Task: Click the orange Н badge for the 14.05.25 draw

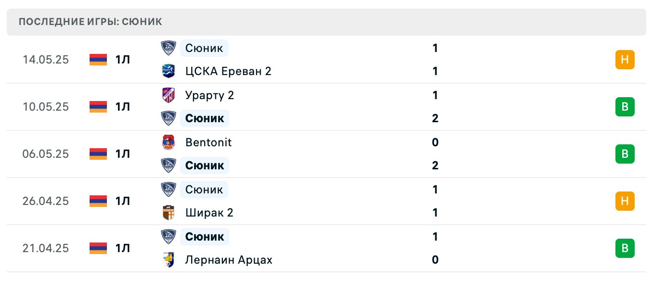Action: (x=625, y=60)
